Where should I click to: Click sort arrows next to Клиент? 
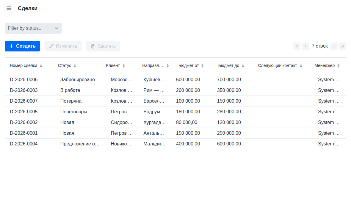tap(123, 66)
